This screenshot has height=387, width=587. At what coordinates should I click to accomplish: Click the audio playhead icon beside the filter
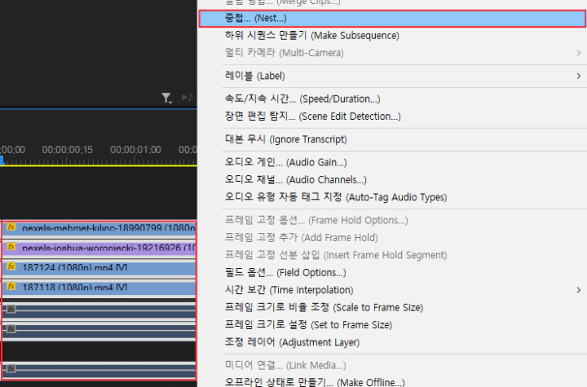[188, 97]
